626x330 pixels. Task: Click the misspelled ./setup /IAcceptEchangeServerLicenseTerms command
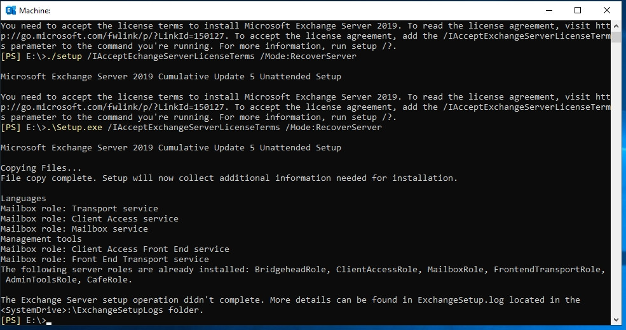pyautogui.click(x=201, y=56)
